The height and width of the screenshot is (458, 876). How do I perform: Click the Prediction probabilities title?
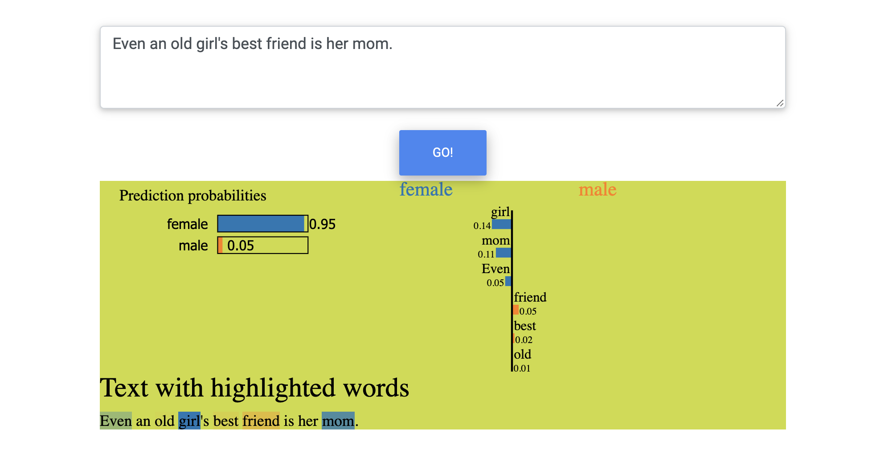coord(192,196)
